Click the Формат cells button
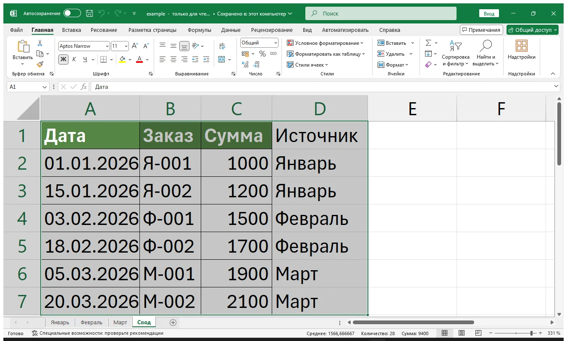 coord(393,65)
